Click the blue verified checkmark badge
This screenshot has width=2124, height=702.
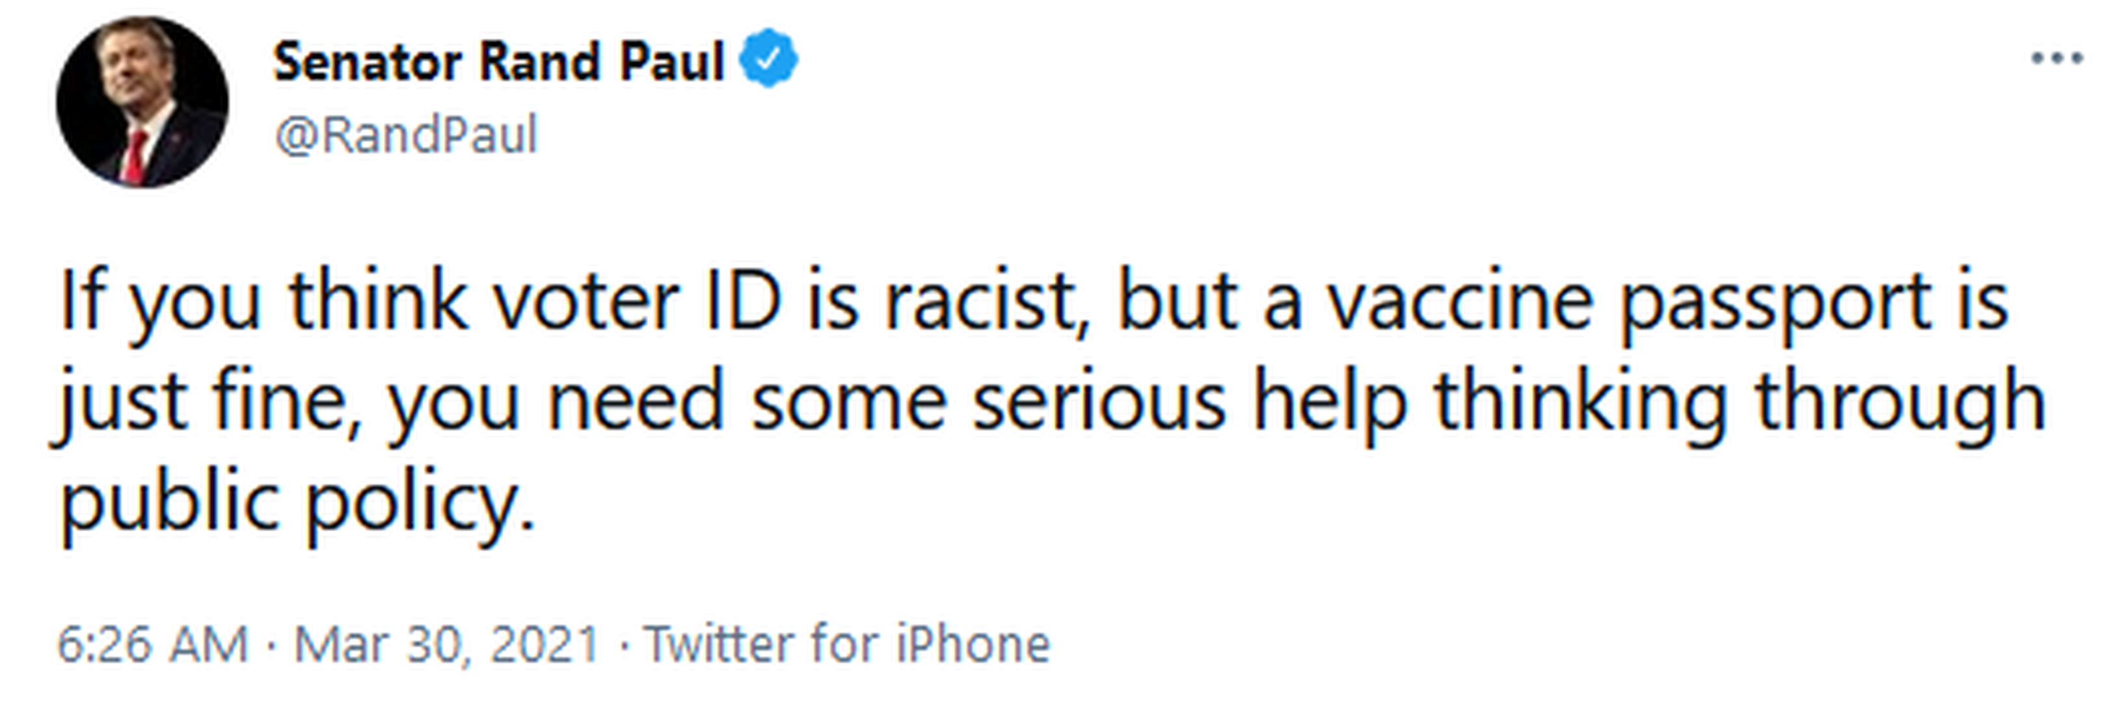click(768, 58)
